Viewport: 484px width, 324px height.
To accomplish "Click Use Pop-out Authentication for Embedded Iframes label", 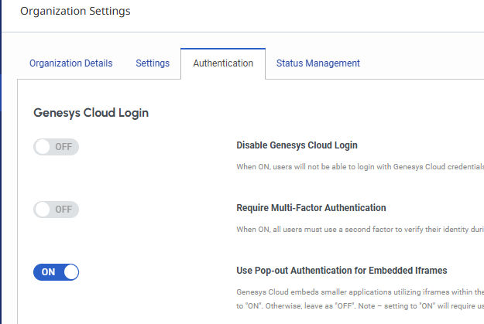I will click(x=342, y=271).
